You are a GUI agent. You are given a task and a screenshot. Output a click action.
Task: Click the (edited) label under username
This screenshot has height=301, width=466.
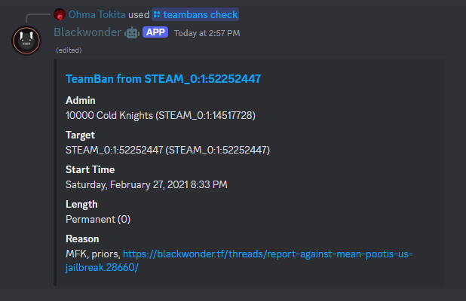[x=69, y=50]
